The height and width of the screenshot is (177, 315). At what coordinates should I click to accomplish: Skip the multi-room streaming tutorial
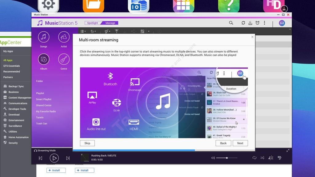[87, 143]
